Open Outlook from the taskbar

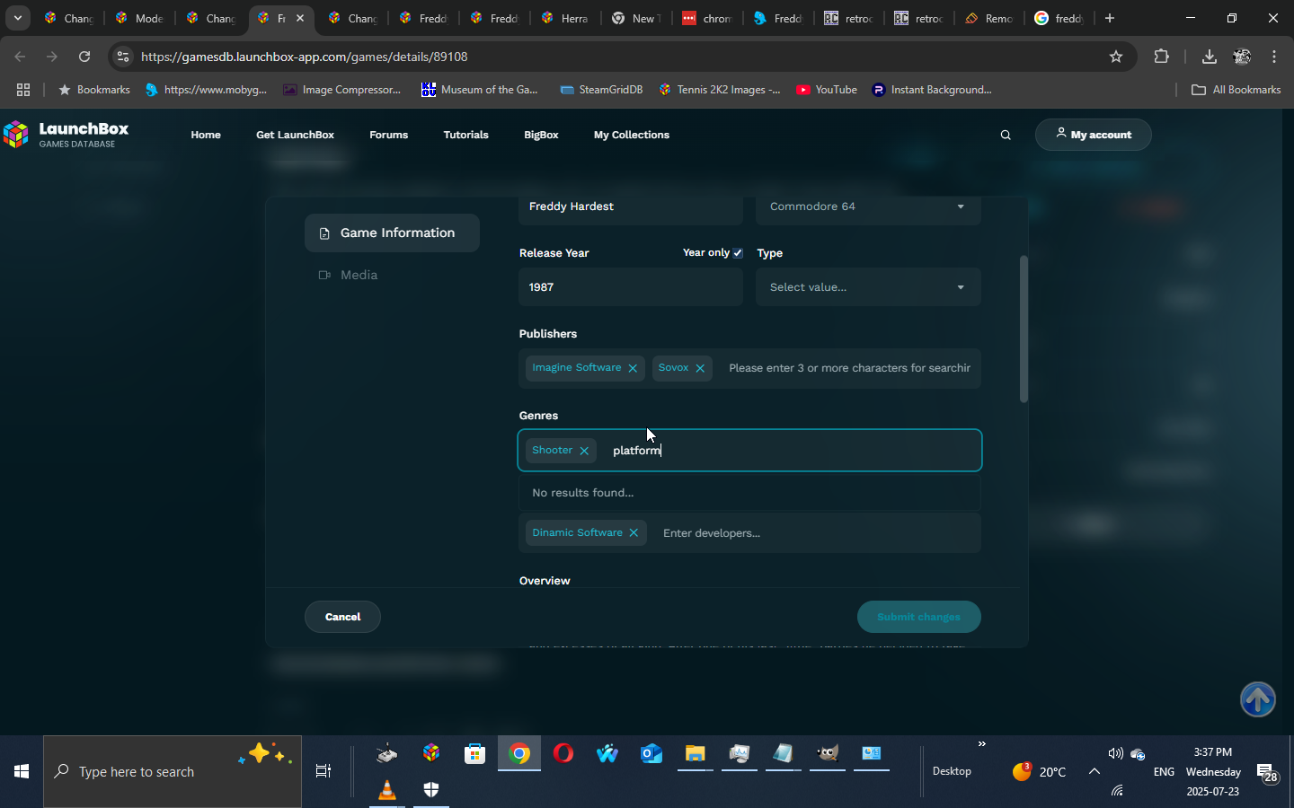tap(651, 753)
